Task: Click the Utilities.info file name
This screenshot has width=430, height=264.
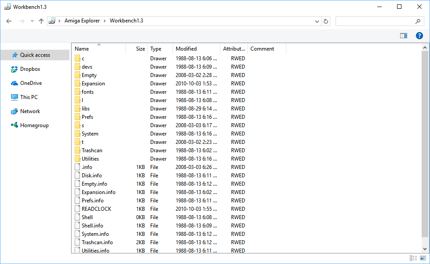Action: pos(95,250)
